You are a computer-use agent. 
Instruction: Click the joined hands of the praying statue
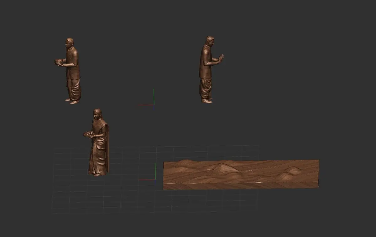(221, 58)
